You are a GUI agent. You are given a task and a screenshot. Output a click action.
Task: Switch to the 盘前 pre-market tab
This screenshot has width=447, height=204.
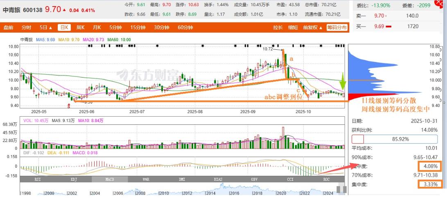tap(8, 28)
